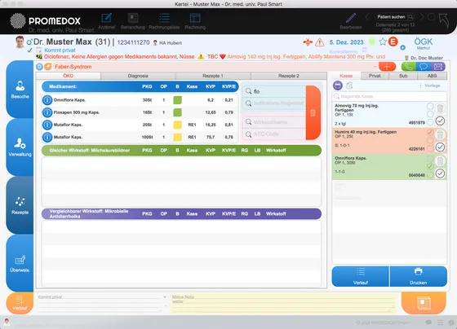457x329 pixels.
Task: Click the orange Verlauf sidebar button
Action: [x=20, y=303]
